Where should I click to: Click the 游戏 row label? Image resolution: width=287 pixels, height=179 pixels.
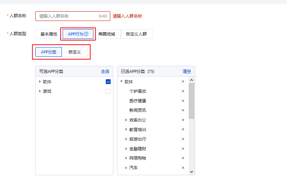click(x=47, y=91)
